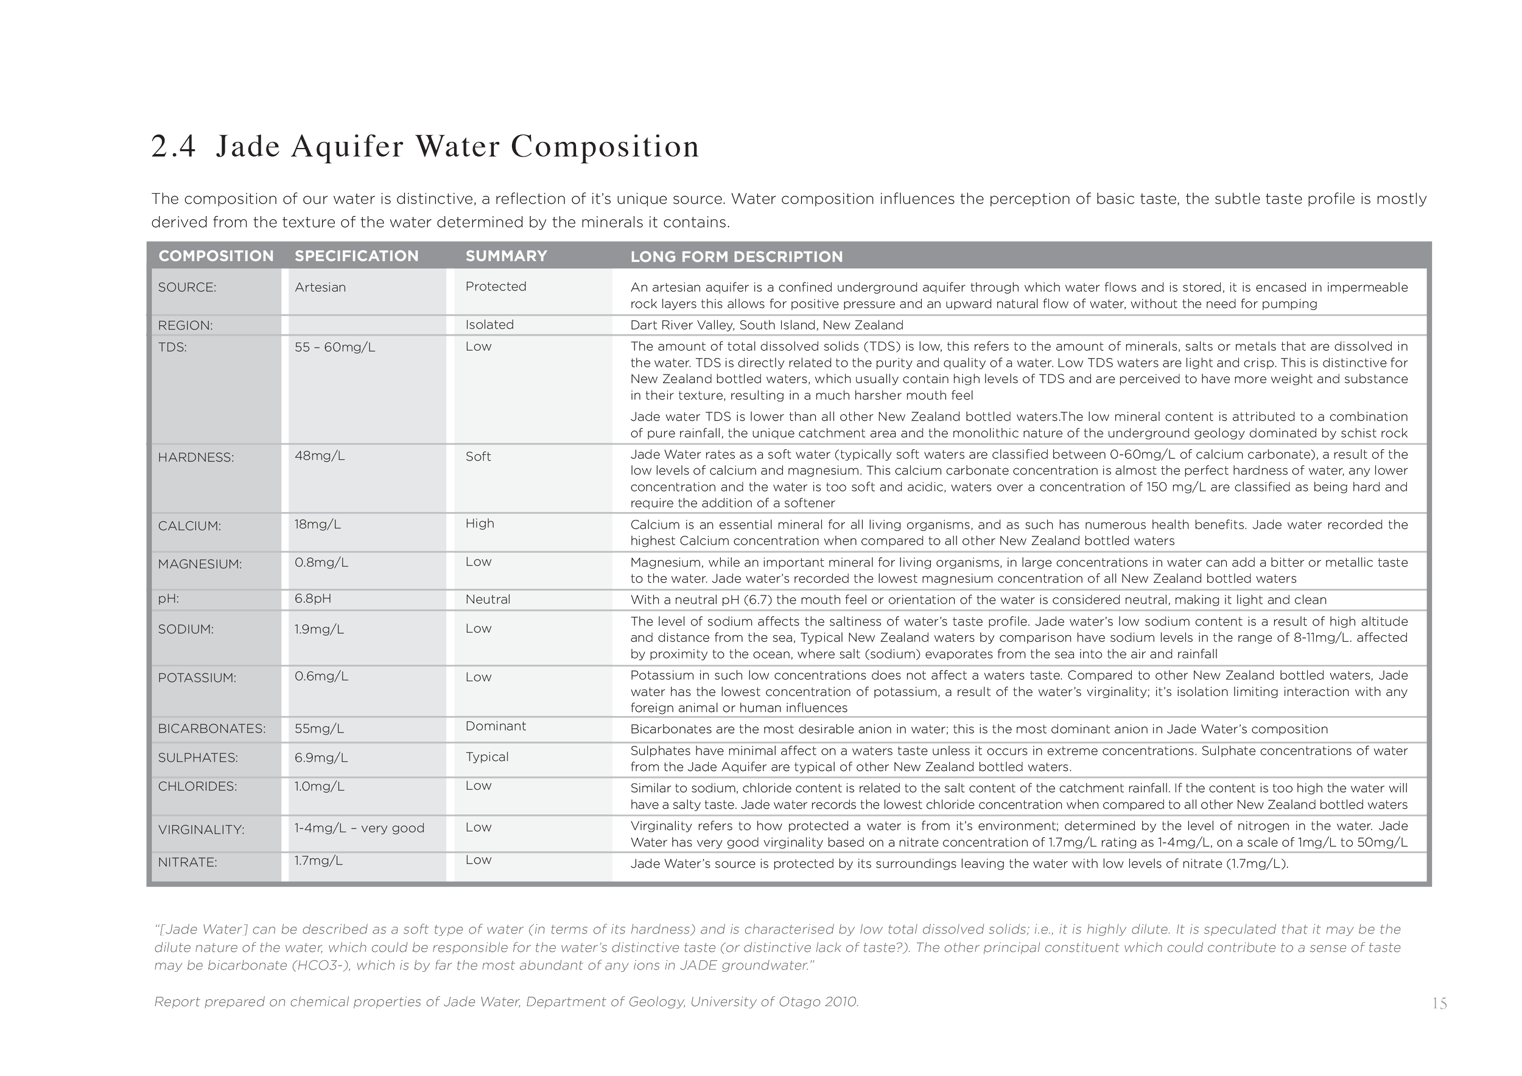The image size is (1522, 1076).
Task: Click the Typical summary for sulphates
Action: pos(486,757)
